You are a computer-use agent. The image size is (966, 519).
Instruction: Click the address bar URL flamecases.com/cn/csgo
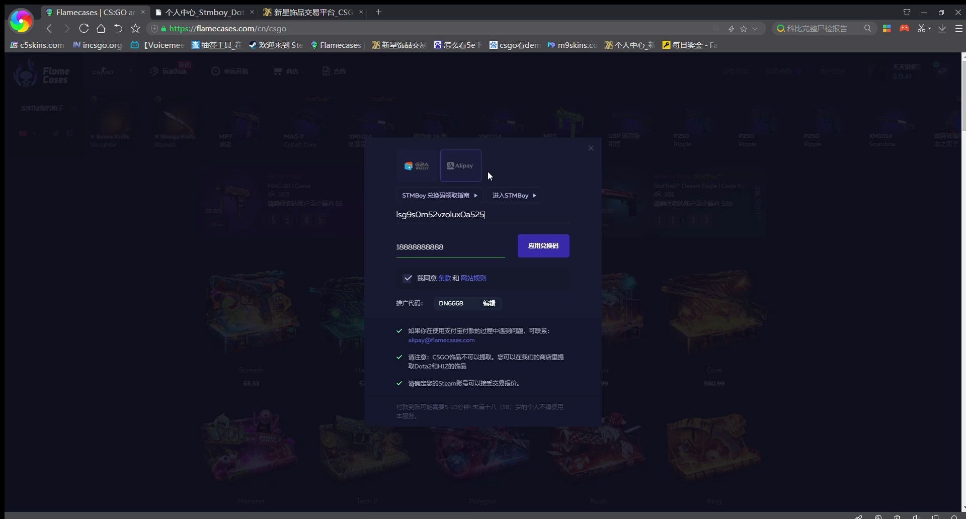(x=228, y=29)
